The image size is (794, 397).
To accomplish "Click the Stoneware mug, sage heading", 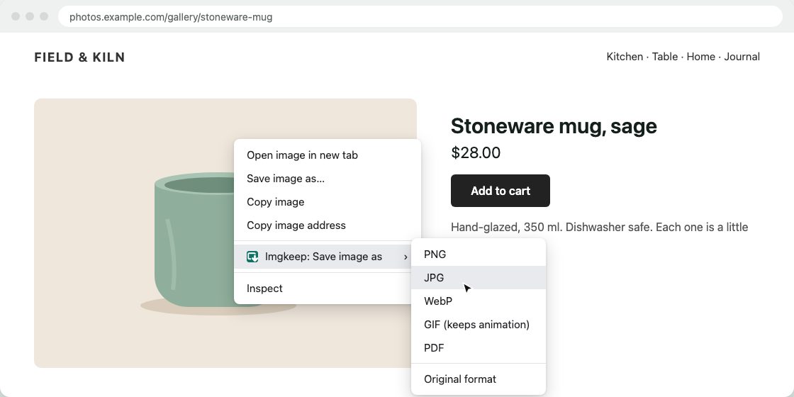I will [554, 126].
